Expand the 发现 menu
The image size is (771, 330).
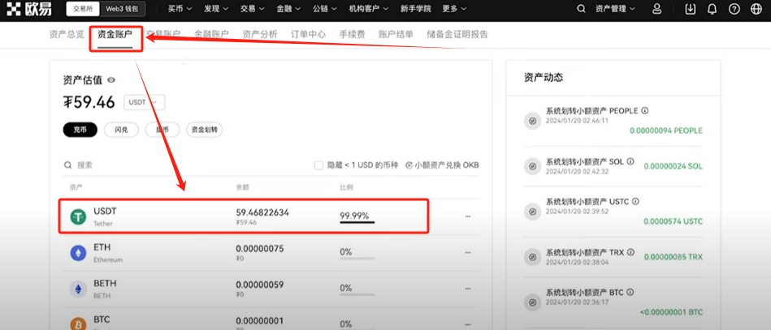pos(216,9)
